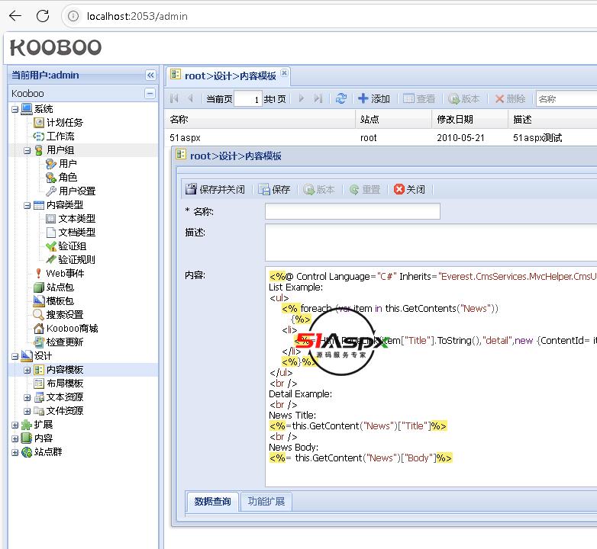
Task: Switch to 数据查询 tab
Action: click(212, 501)
